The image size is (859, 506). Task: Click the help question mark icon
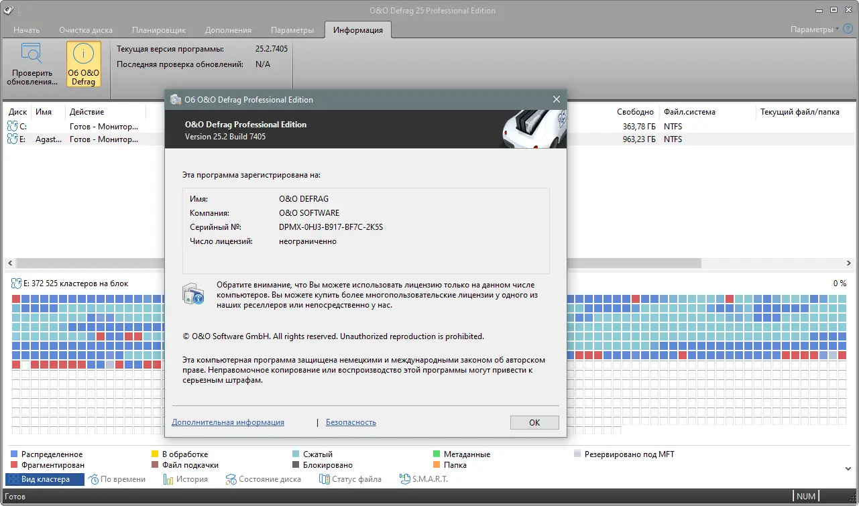pos(848,29)
